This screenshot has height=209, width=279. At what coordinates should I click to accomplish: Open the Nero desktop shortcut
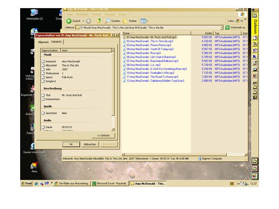34,166
